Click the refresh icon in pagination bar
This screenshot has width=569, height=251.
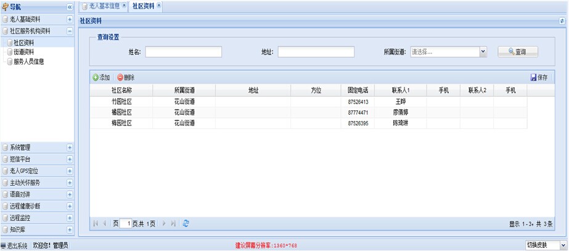[186, 223]
